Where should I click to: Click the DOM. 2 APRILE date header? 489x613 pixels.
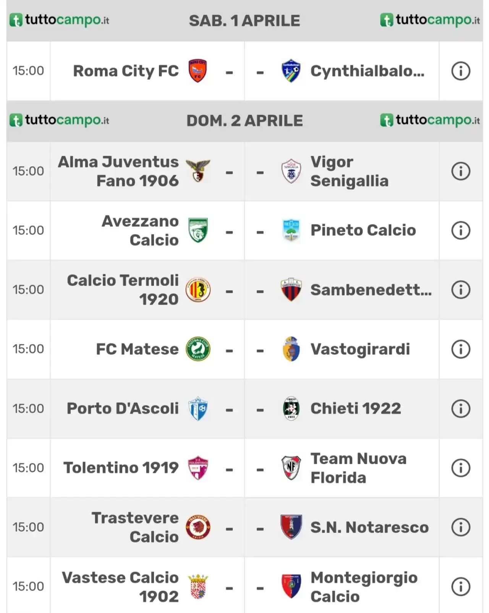click(x=244, y=121)
